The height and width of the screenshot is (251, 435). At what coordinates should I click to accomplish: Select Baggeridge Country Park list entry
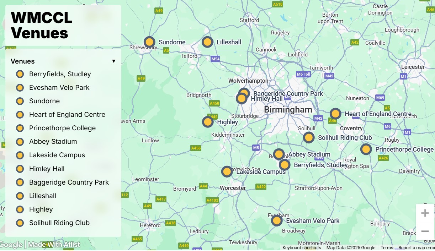69,182
